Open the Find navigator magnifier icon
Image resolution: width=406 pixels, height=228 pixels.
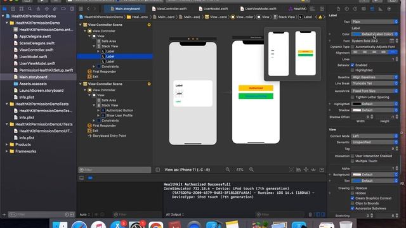30,9
